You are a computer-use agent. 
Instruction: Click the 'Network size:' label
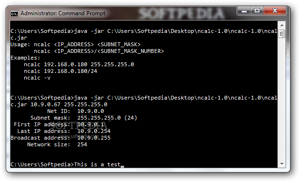click(x=49, y=144)
